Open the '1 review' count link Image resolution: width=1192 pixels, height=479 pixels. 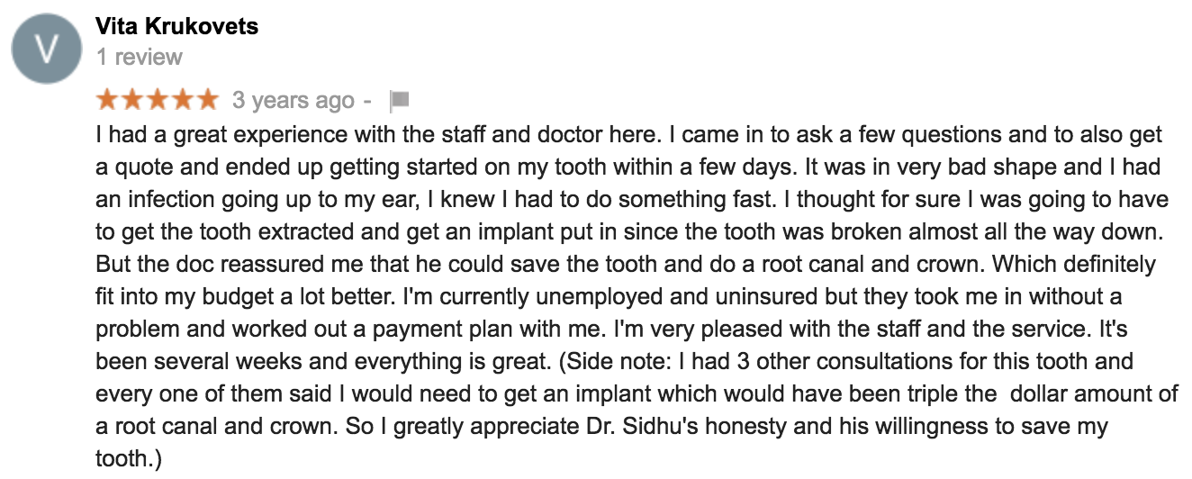tap(140, 57)
